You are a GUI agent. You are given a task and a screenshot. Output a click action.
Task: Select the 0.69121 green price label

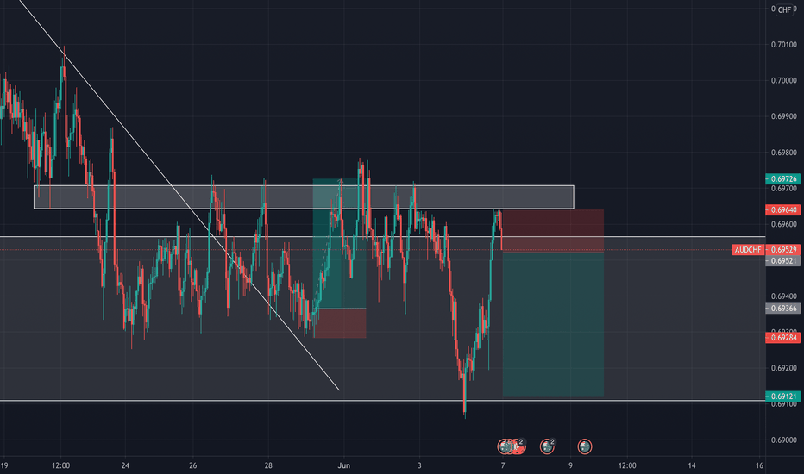[783, 396]
